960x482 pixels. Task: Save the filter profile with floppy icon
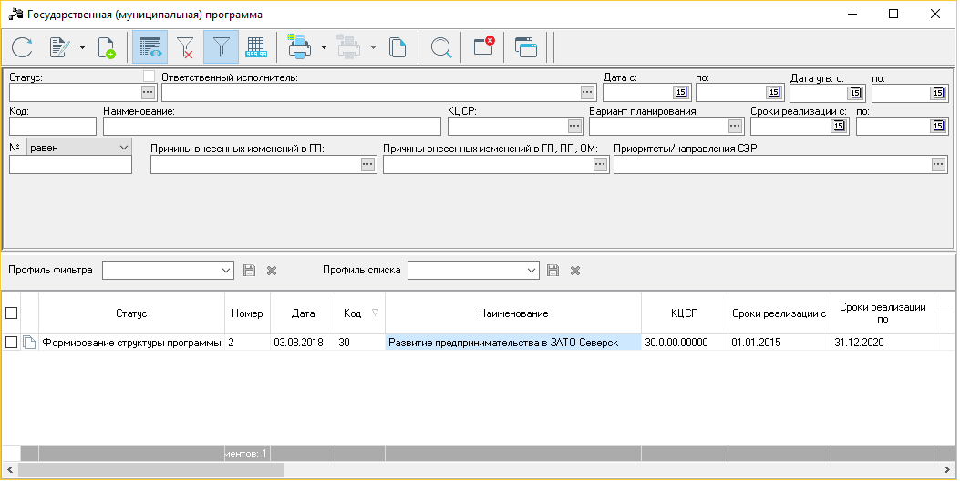(249, 271)
